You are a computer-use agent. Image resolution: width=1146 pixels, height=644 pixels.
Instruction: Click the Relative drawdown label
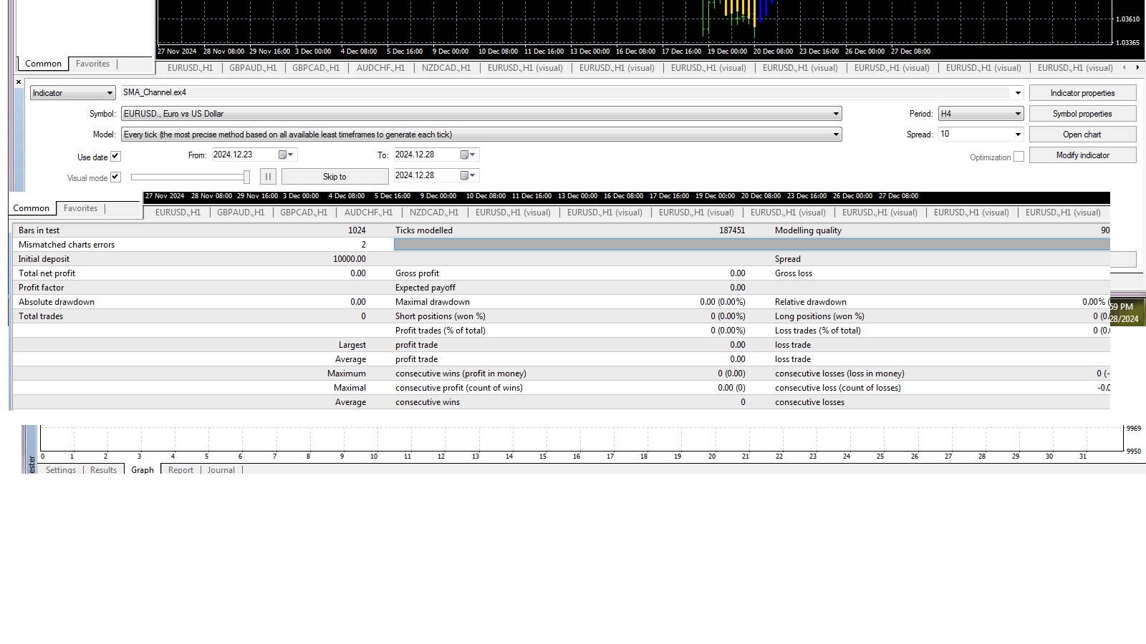point(811,302)
